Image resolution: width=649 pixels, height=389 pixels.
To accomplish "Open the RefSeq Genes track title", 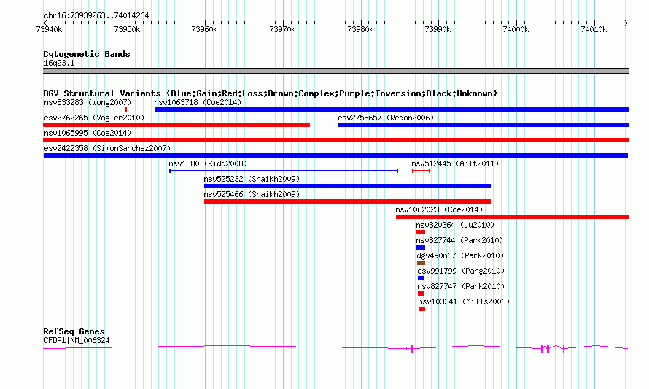I will [74, 331].
